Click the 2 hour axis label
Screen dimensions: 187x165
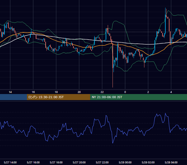[148, 92]
